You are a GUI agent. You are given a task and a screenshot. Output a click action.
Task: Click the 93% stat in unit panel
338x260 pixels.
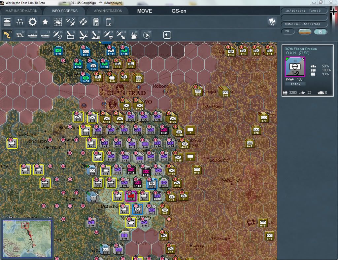coord(325,74)
